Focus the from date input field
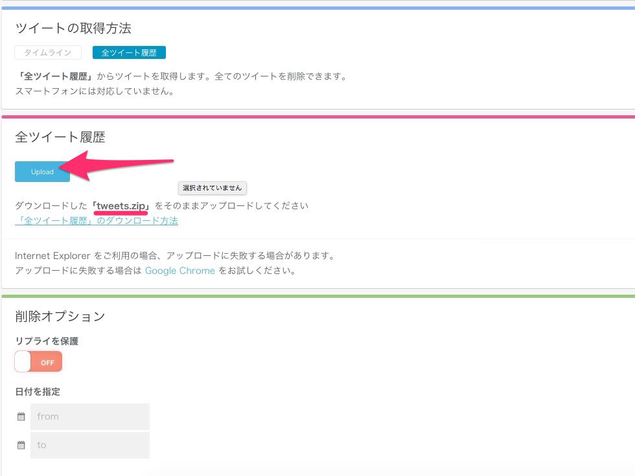Screen dimensions: 635x476 point(90,416)
